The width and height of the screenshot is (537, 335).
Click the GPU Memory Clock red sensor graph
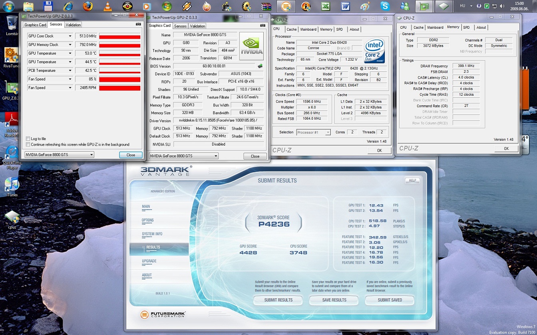click(x=119, y=45)
